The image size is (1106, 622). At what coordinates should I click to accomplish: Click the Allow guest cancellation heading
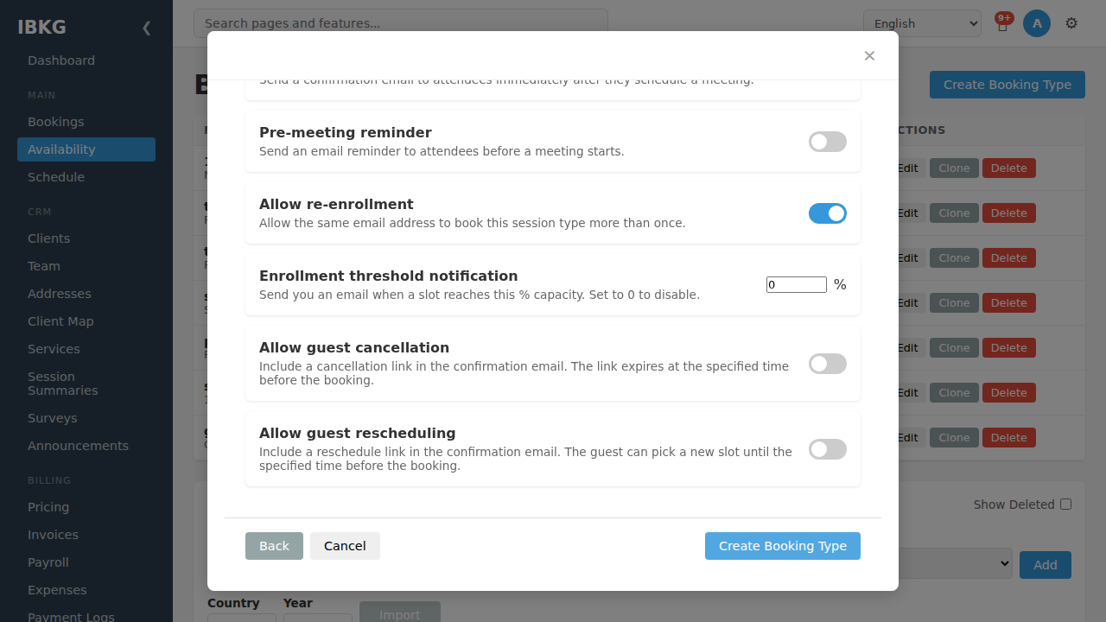(354, 347)
